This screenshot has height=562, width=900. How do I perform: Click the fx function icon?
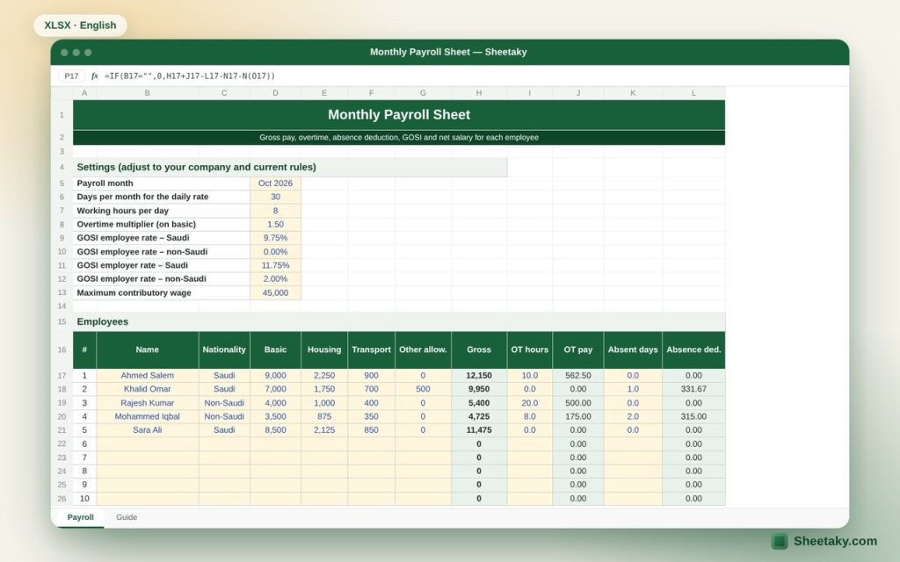(95, 76)
